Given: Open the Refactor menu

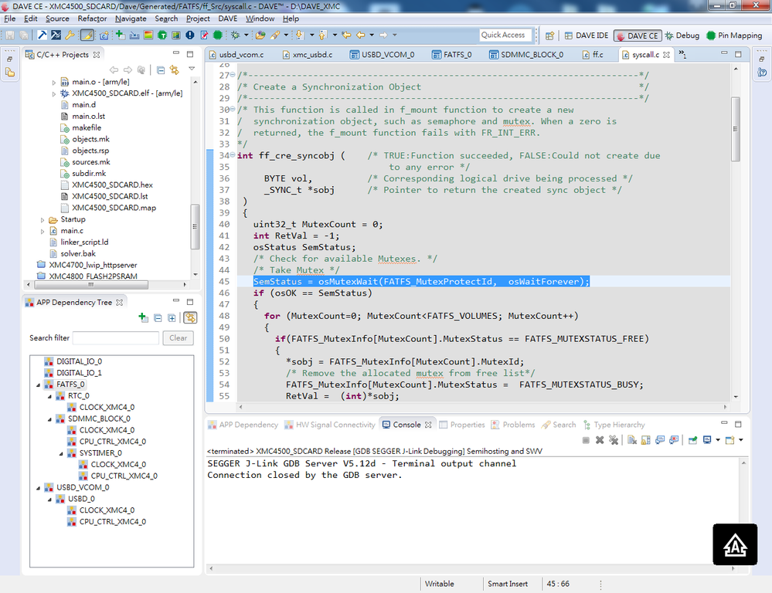Looking at the screenshot, I should [92, 19].
